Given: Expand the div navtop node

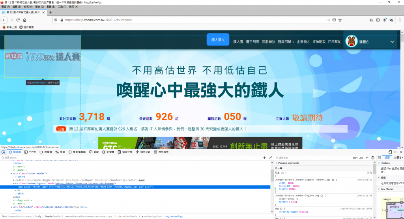Looking at the screenshot, I should 11,207.
